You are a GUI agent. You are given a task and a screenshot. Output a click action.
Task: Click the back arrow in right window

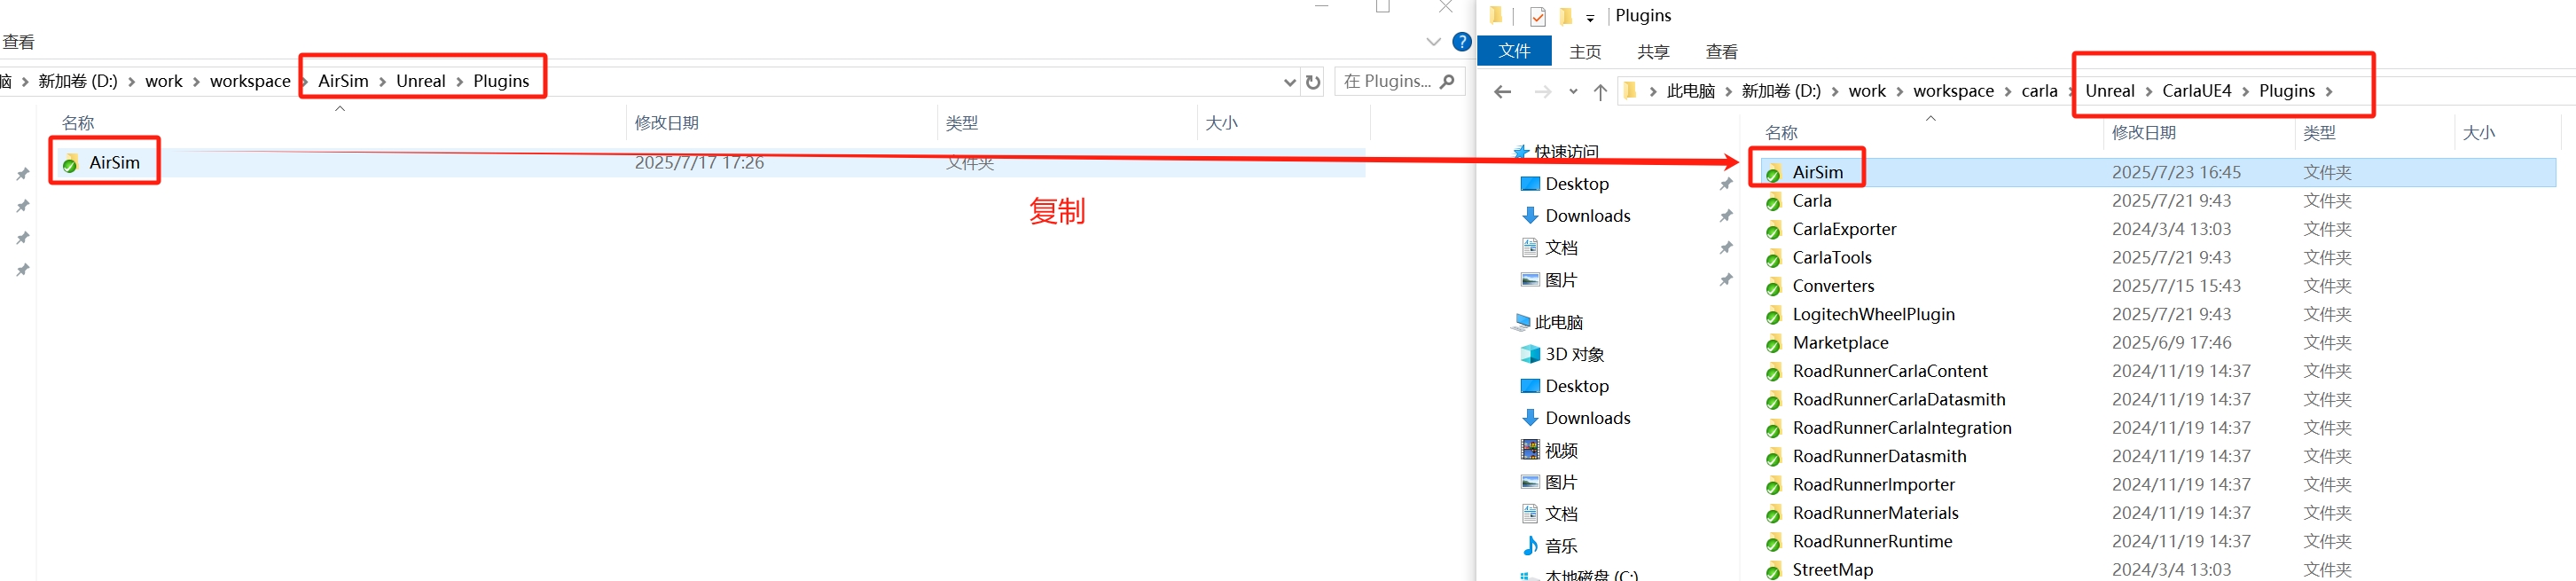[x=1502, y=92]
